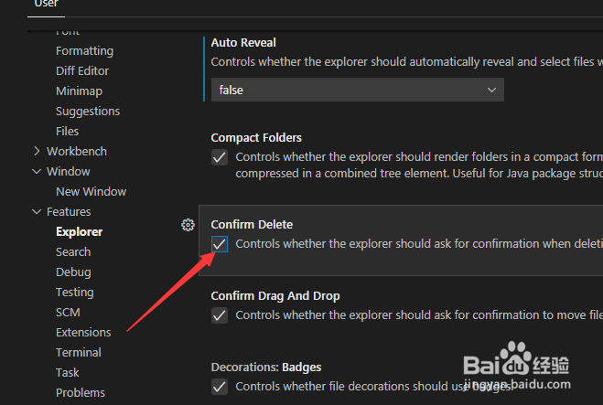Expand the Workbench section chevron
The width and height of the screenshot is (603, 405).
[x=37, y=151]
